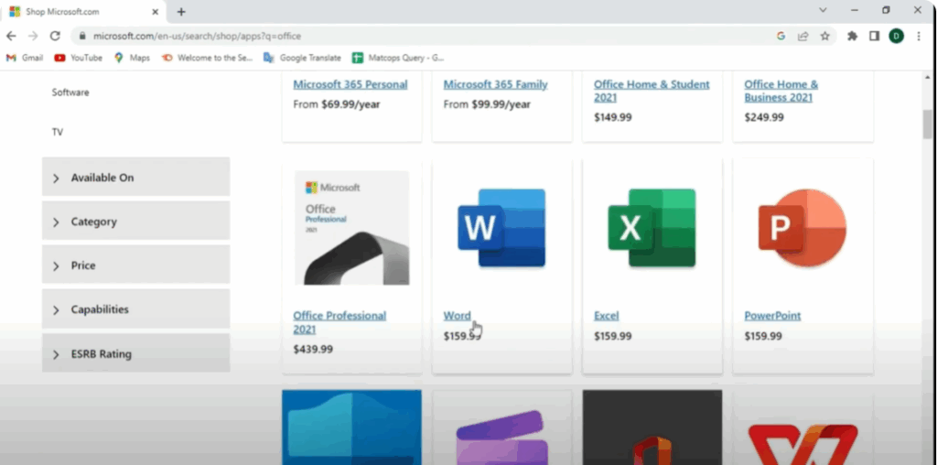Open the Office Professional 2021 link

(x=339, y=322)
